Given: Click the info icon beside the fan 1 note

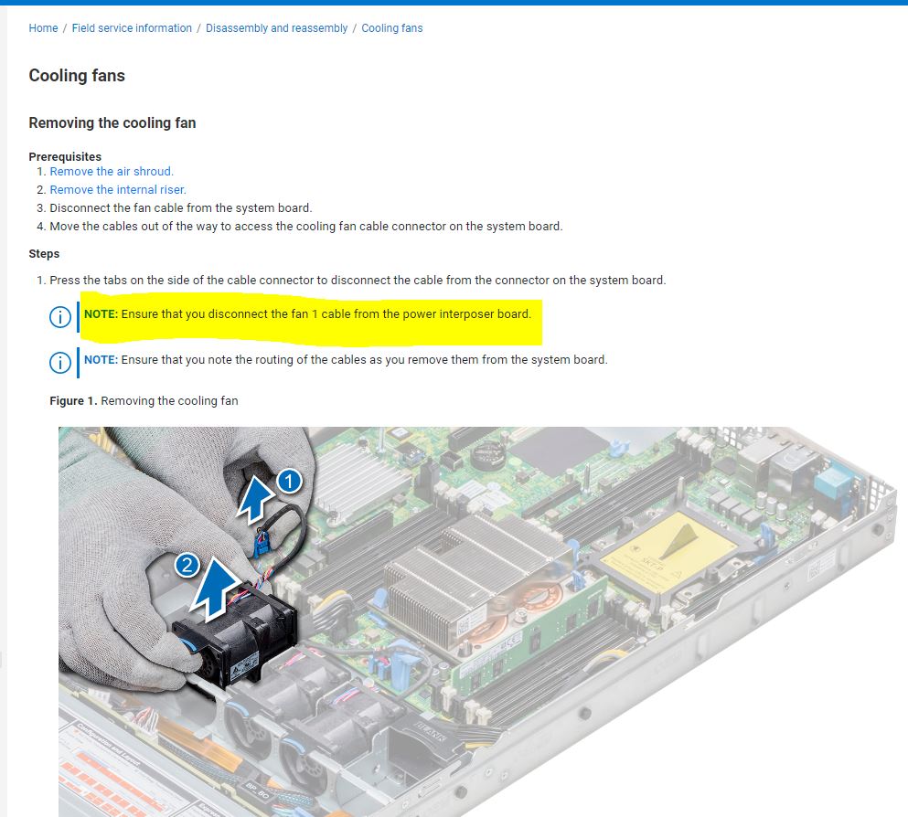Looking at the screenshot, I should (59, 316).
